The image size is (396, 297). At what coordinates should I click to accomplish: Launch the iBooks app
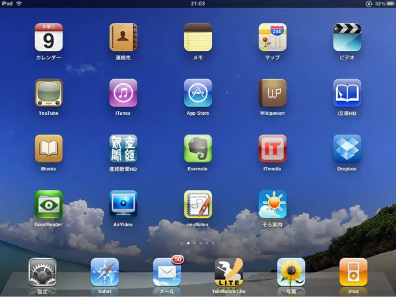click(48, 148)
